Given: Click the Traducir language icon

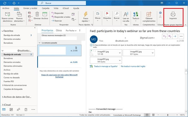Looking at the screenshot, I should pos(136,14).
